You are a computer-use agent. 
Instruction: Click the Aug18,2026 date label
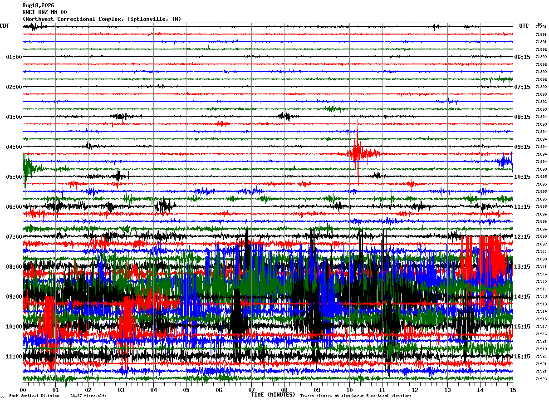(x=38, y=5)
